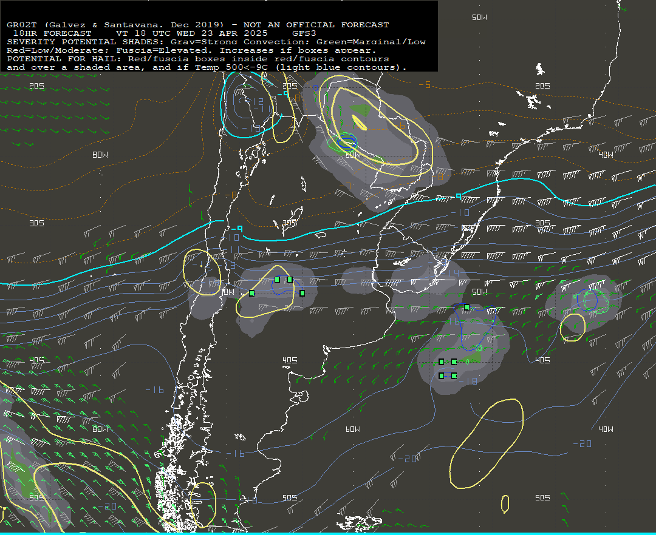Click the "50W" label near the Uruguay coast

(x=479, y=292)
